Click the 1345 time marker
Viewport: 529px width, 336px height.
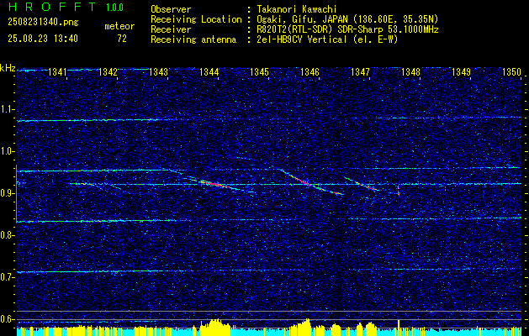click(259, 71)
